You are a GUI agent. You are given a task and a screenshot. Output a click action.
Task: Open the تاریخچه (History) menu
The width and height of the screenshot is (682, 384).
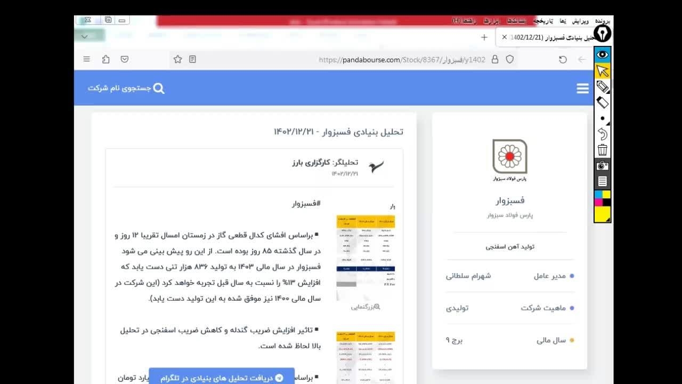tap(544, 21)
